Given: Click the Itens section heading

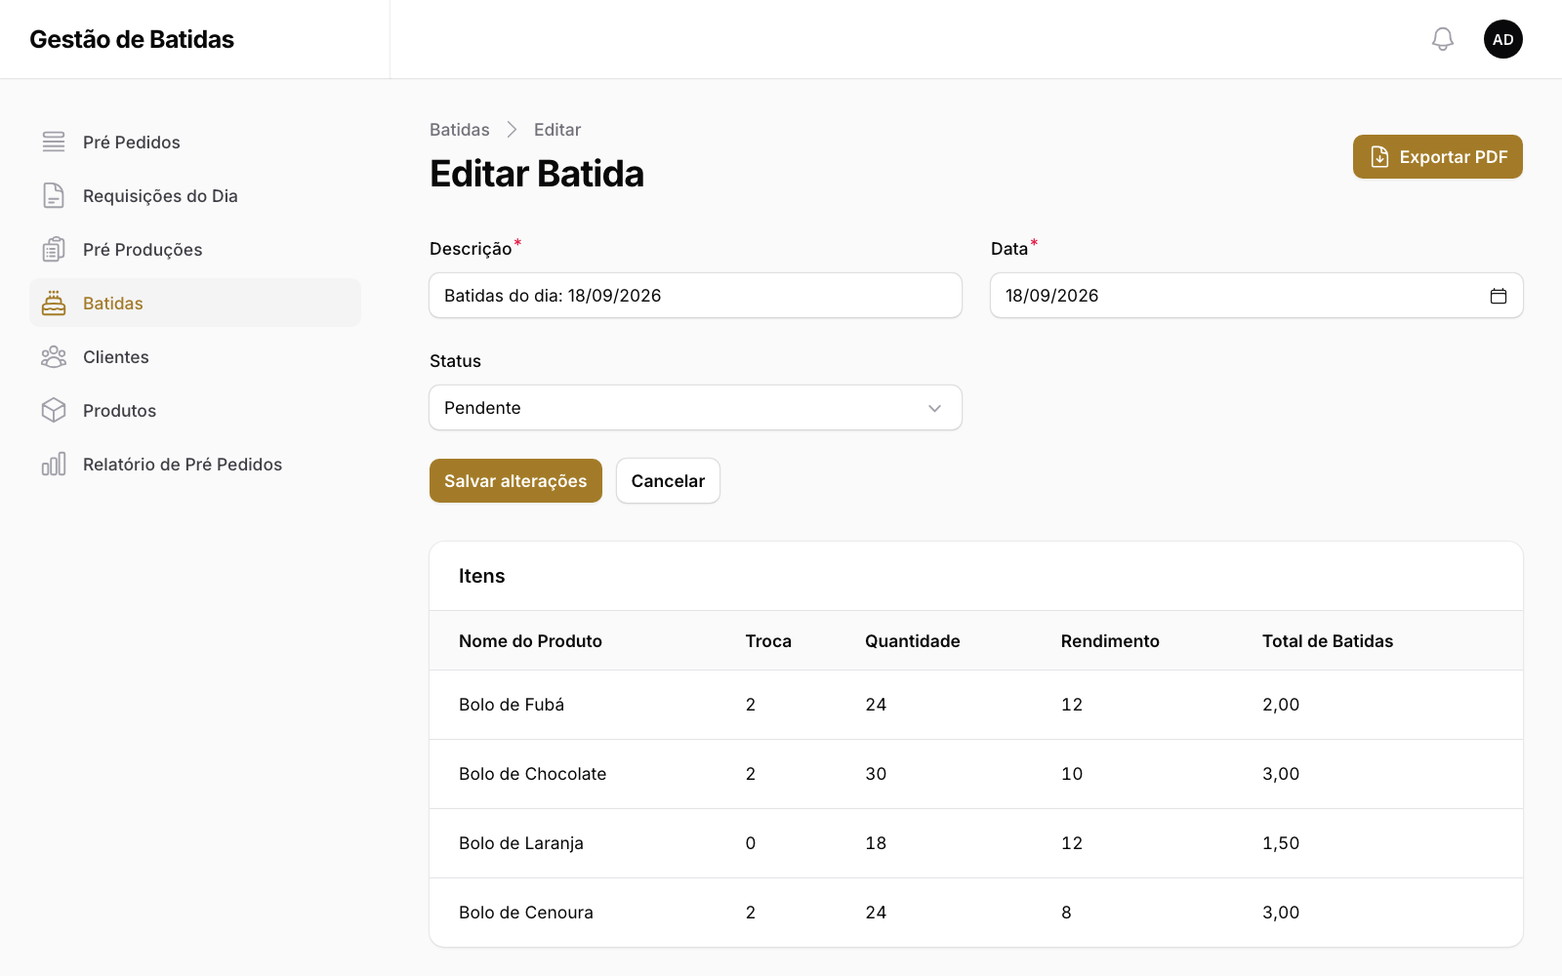Looking at the screenshot, I should click(x=482, y=576).
